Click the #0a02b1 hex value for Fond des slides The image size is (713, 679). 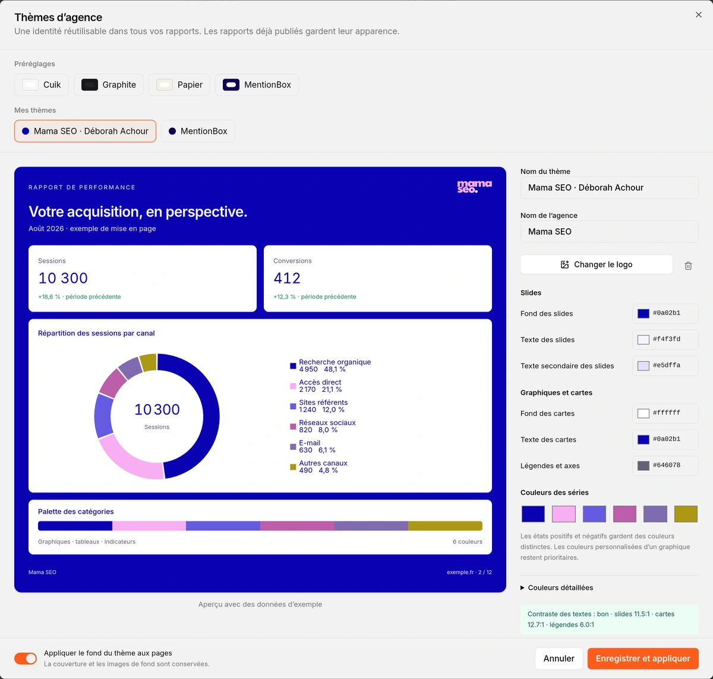coord(667,313)
